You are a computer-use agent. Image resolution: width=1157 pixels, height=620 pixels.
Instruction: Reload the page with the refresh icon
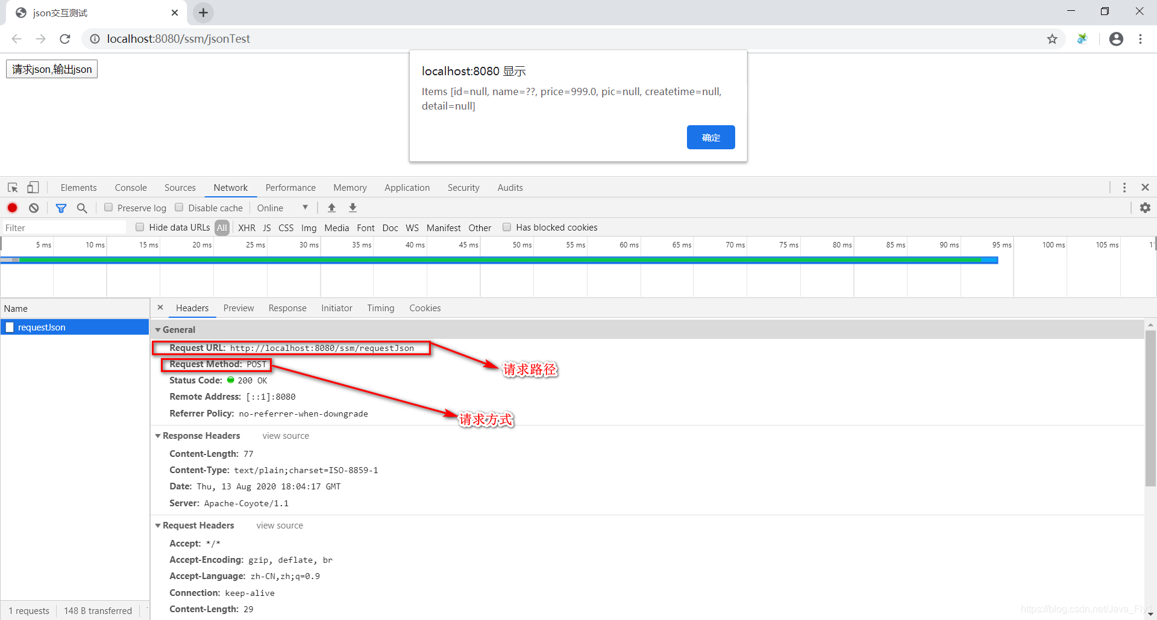tap(65, 39)
